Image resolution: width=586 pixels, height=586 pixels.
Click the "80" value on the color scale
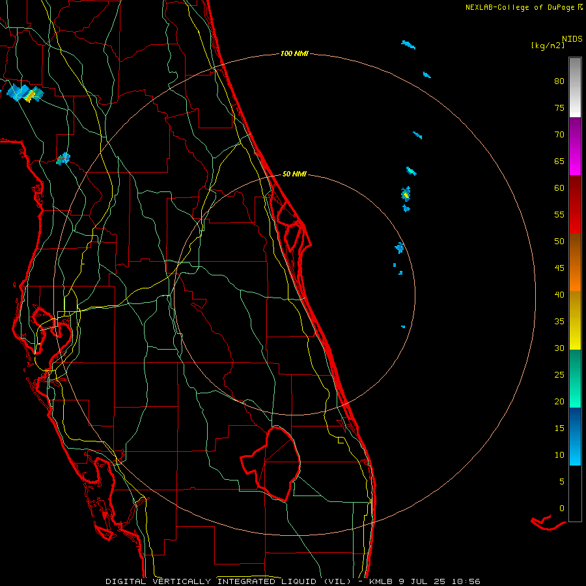559,81
